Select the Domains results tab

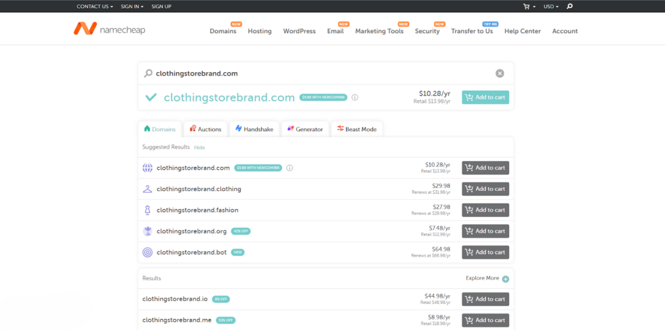160,129
